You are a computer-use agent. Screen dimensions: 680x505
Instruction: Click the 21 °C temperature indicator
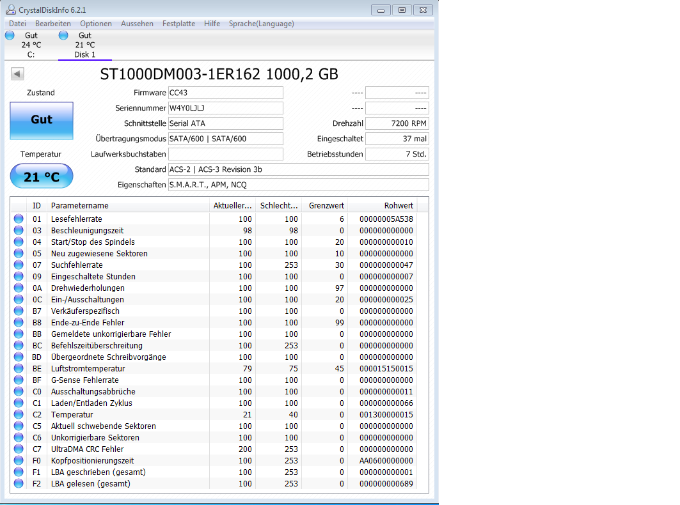point(42,176)
